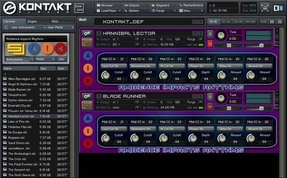Screen dimensions: 287x178
Task: Click the minimize rack view icon in header
Action: [265, 8]
